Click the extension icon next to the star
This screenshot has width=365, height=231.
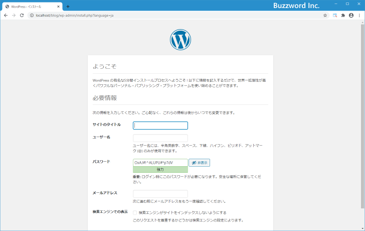[335, 16]
